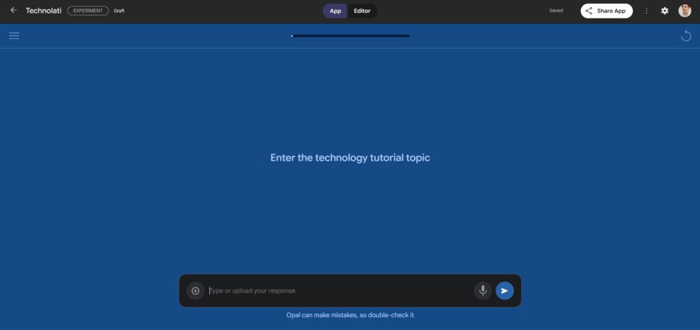
Task: Click the back arrow beside Technolati
Action: [14, 10]
